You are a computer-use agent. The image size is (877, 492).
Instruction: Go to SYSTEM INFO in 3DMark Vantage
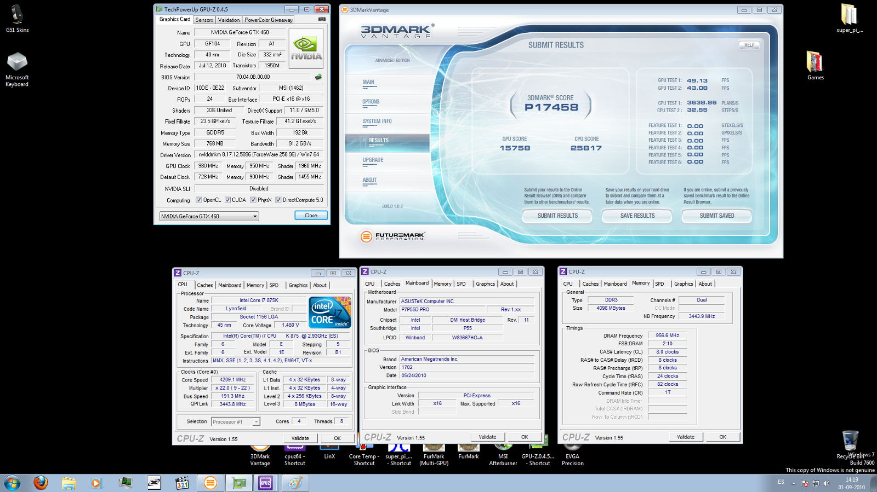tap(377, 121)
